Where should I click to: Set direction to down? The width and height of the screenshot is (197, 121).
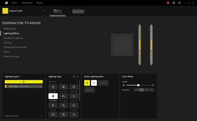click(x=152, y=90)
